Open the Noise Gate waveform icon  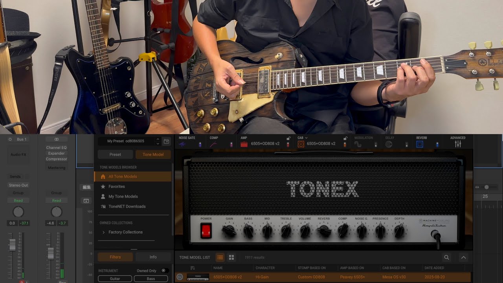pyautogui.click(x=182, y=144)
